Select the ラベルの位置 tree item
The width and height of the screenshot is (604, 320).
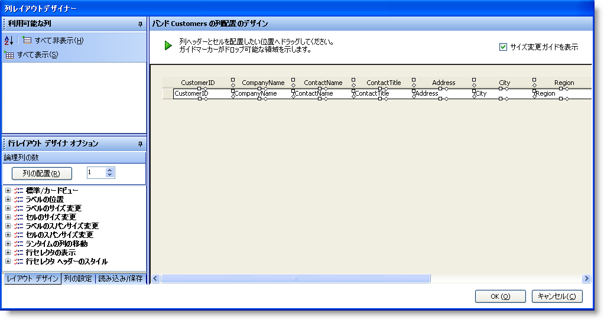coord(45,199)
